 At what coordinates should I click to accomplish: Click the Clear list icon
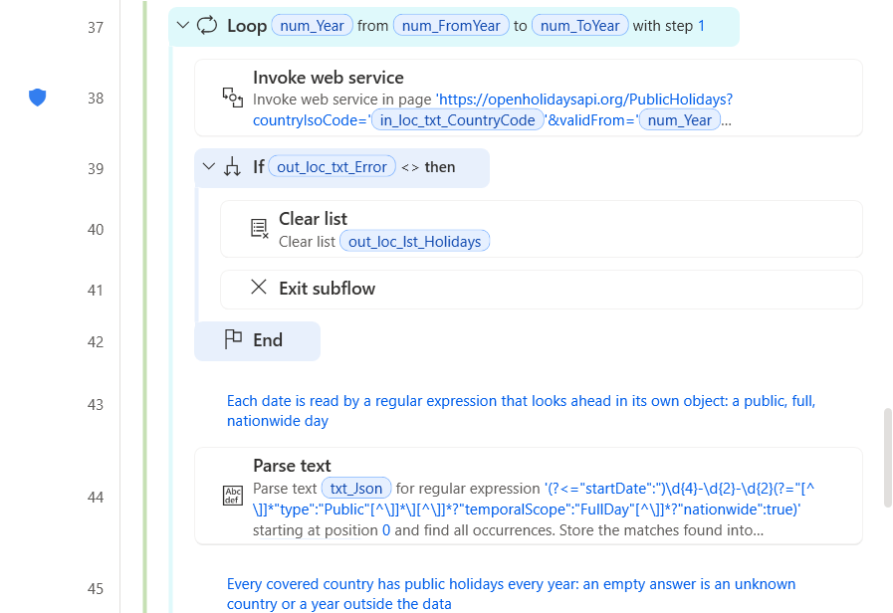[259, 228]
